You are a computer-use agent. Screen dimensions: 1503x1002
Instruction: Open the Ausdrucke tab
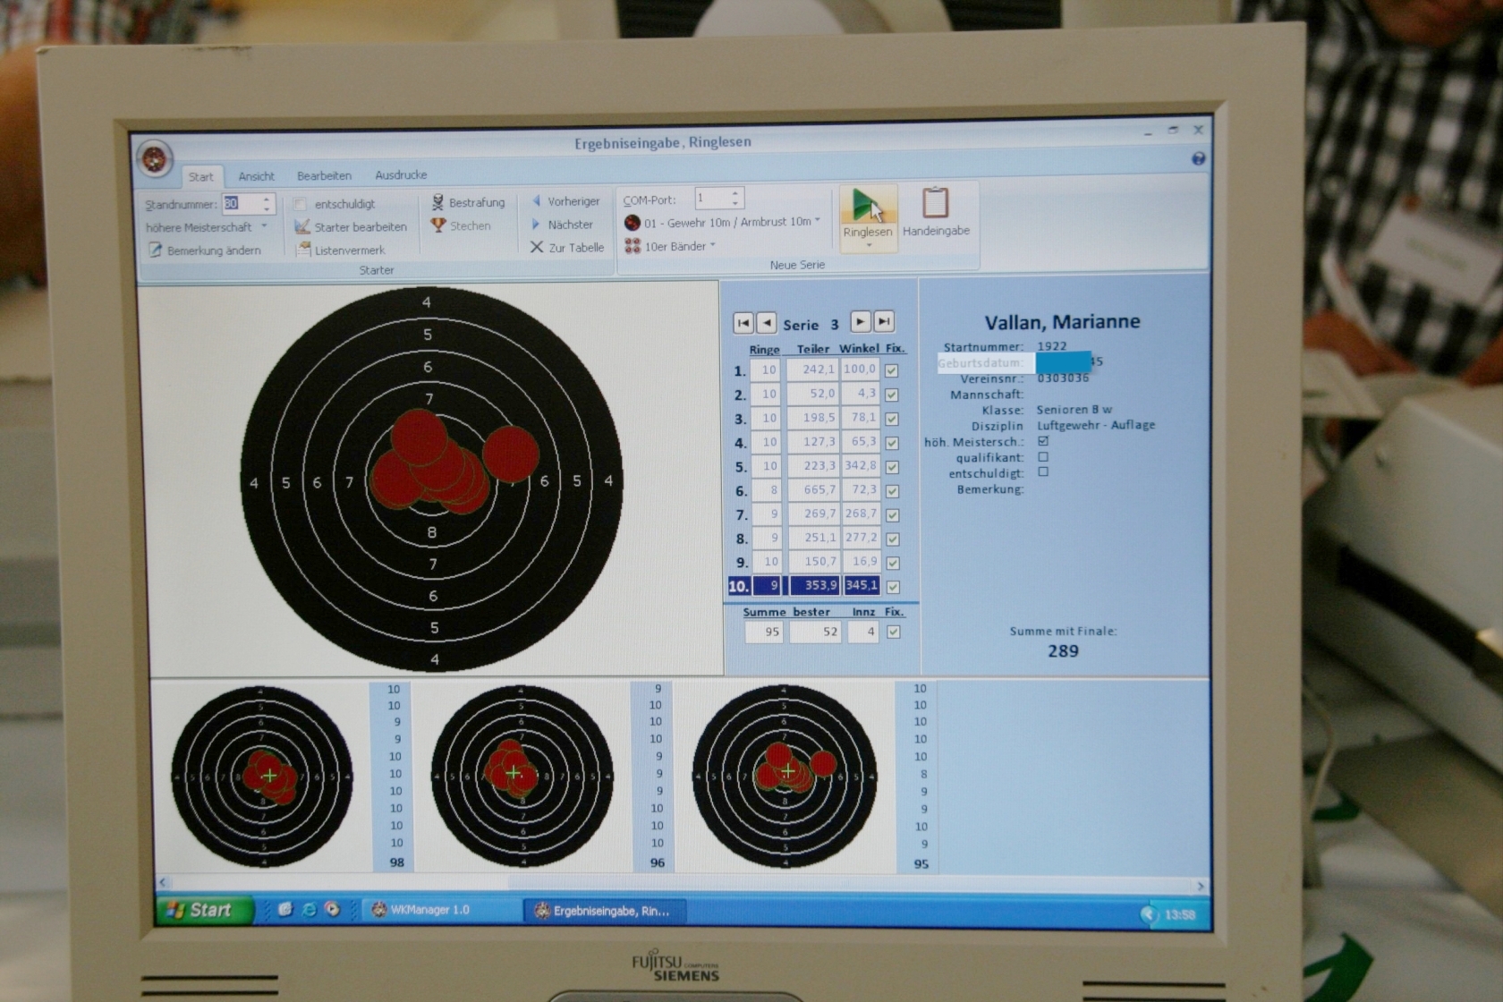click(x=400, y=175)
